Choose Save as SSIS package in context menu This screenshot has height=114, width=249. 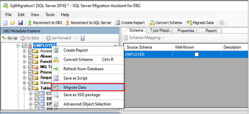(x=88, y=95)
